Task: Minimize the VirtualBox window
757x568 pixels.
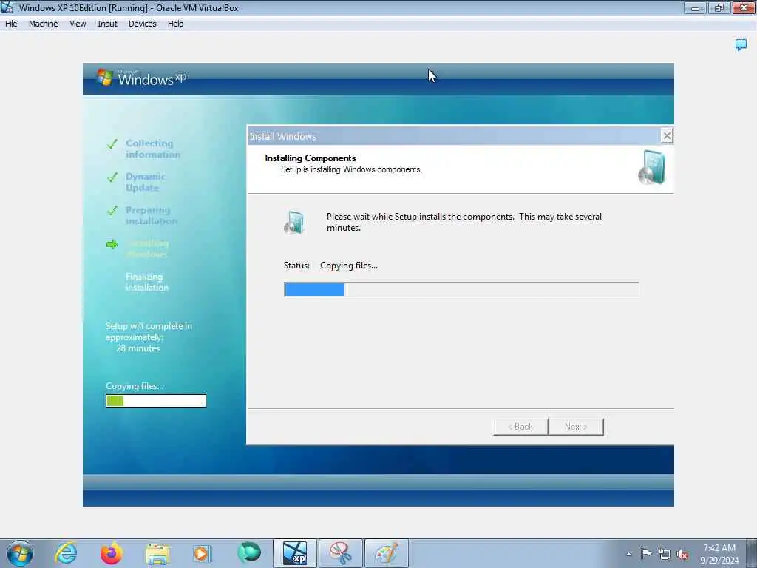Action: click(695, 7)
